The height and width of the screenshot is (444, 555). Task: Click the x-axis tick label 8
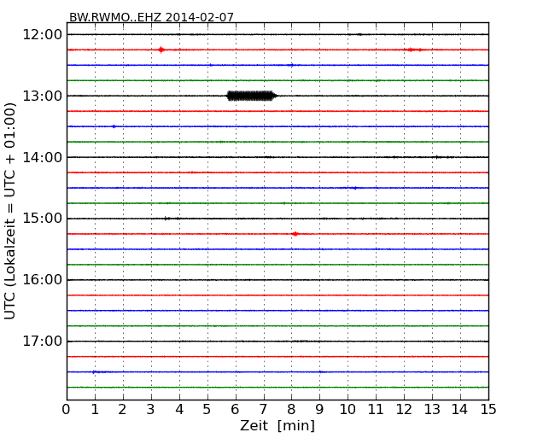(x=291, y=409)
